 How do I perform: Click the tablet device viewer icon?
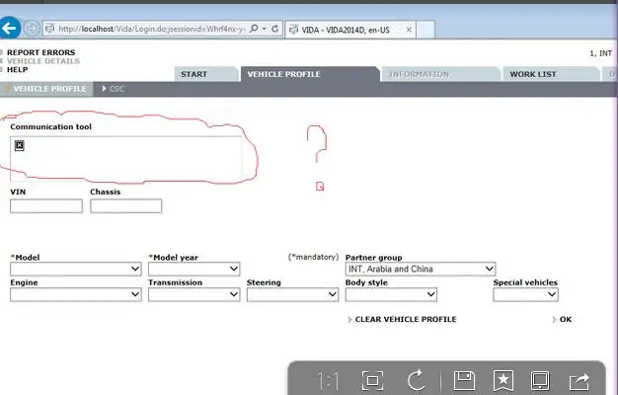pos(540,381)
